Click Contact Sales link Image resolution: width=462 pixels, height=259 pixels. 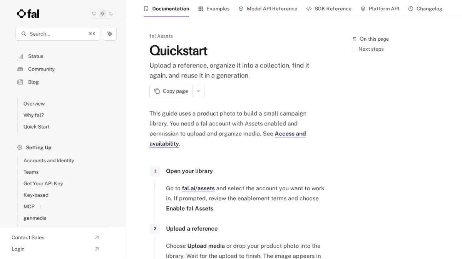(28, 238)
